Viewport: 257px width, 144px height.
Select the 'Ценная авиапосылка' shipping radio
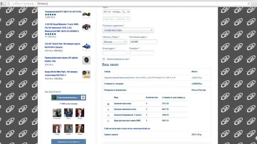tap(108, 110)
